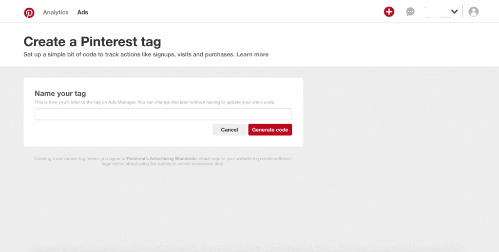Open the Ads menu
The image size is (499, 252).
[83, 12]
